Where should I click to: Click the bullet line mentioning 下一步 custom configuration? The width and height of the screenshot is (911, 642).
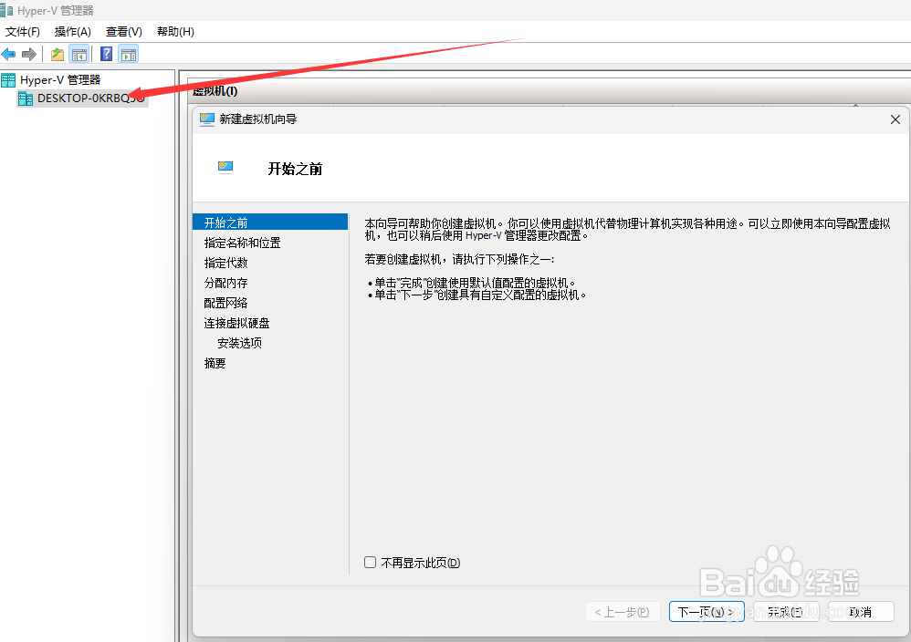point(477,295)
